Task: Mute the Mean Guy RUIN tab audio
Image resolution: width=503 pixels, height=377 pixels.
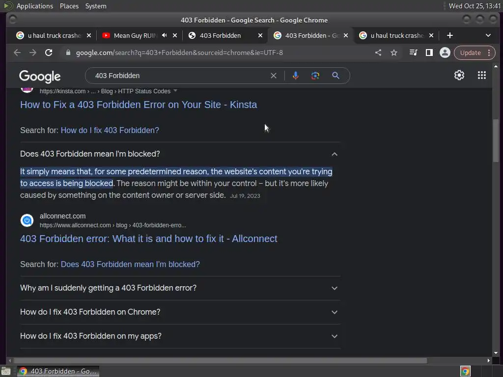Action: (164, 35)
